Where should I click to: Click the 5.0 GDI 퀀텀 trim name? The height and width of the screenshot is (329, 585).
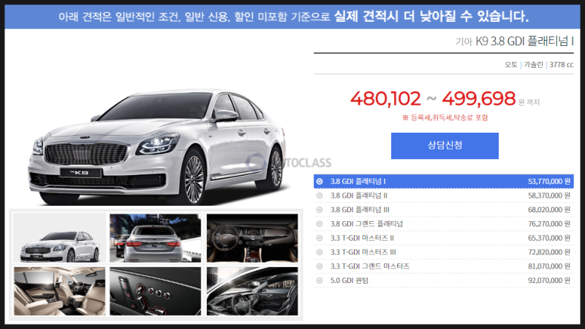(350, 280)
